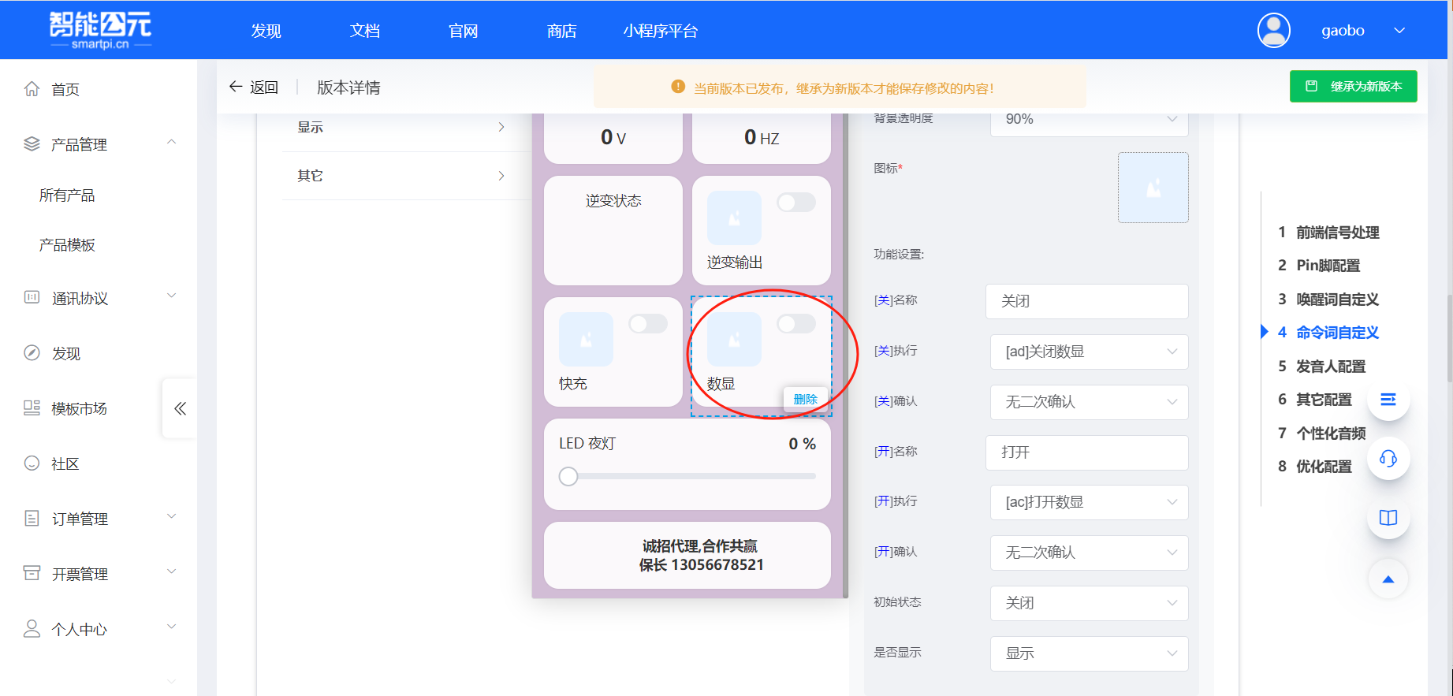Click the 通讯协议 sidebar icon
The width and height of the screenshot is (1453, 696).
(32, 298)
